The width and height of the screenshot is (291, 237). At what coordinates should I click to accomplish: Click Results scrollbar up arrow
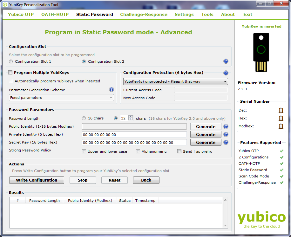click(225, 200)
